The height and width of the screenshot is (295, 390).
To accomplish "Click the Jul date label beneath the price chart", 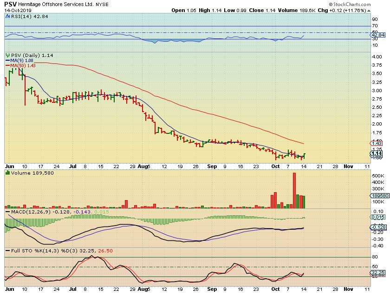I will point(72,166).
